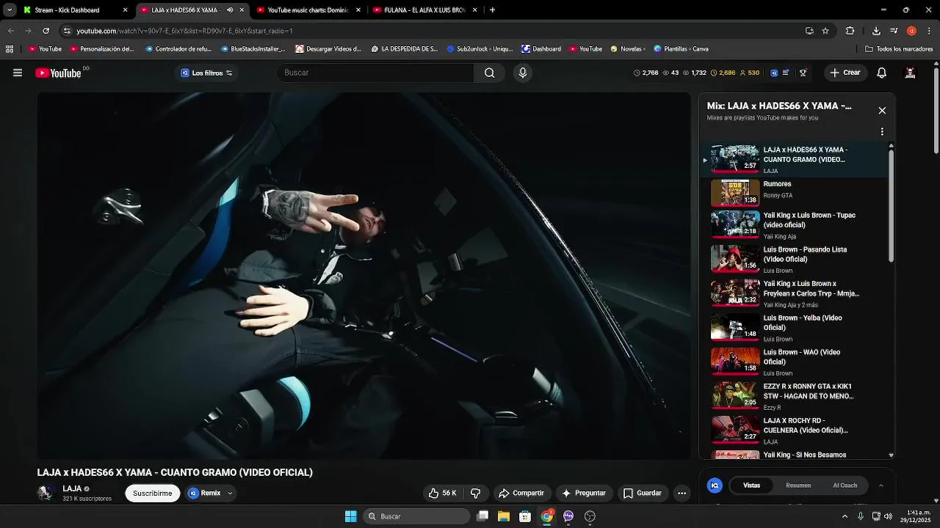940x528 pixels.
Task: Click the Preguntar button
Action: (x=583, y=494)
